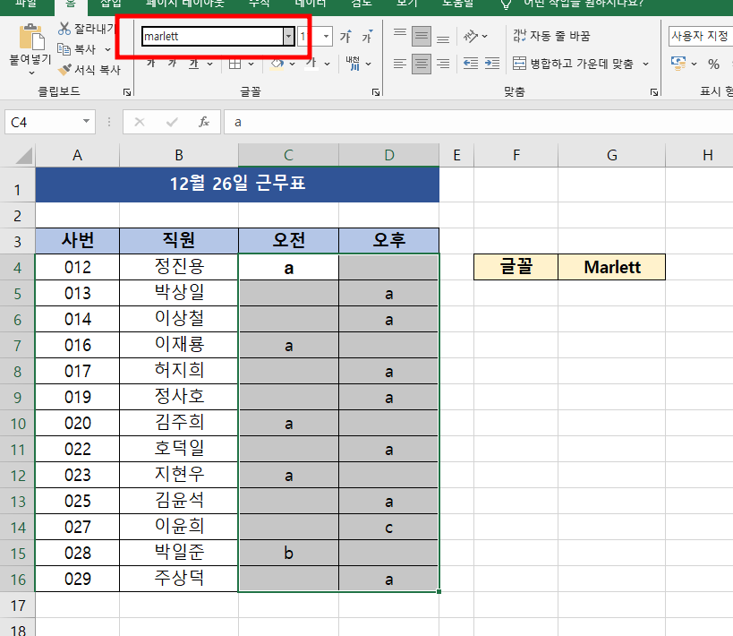Decrease the cell indent
Screen dimensions: 733x636
(x=470, y=64)
